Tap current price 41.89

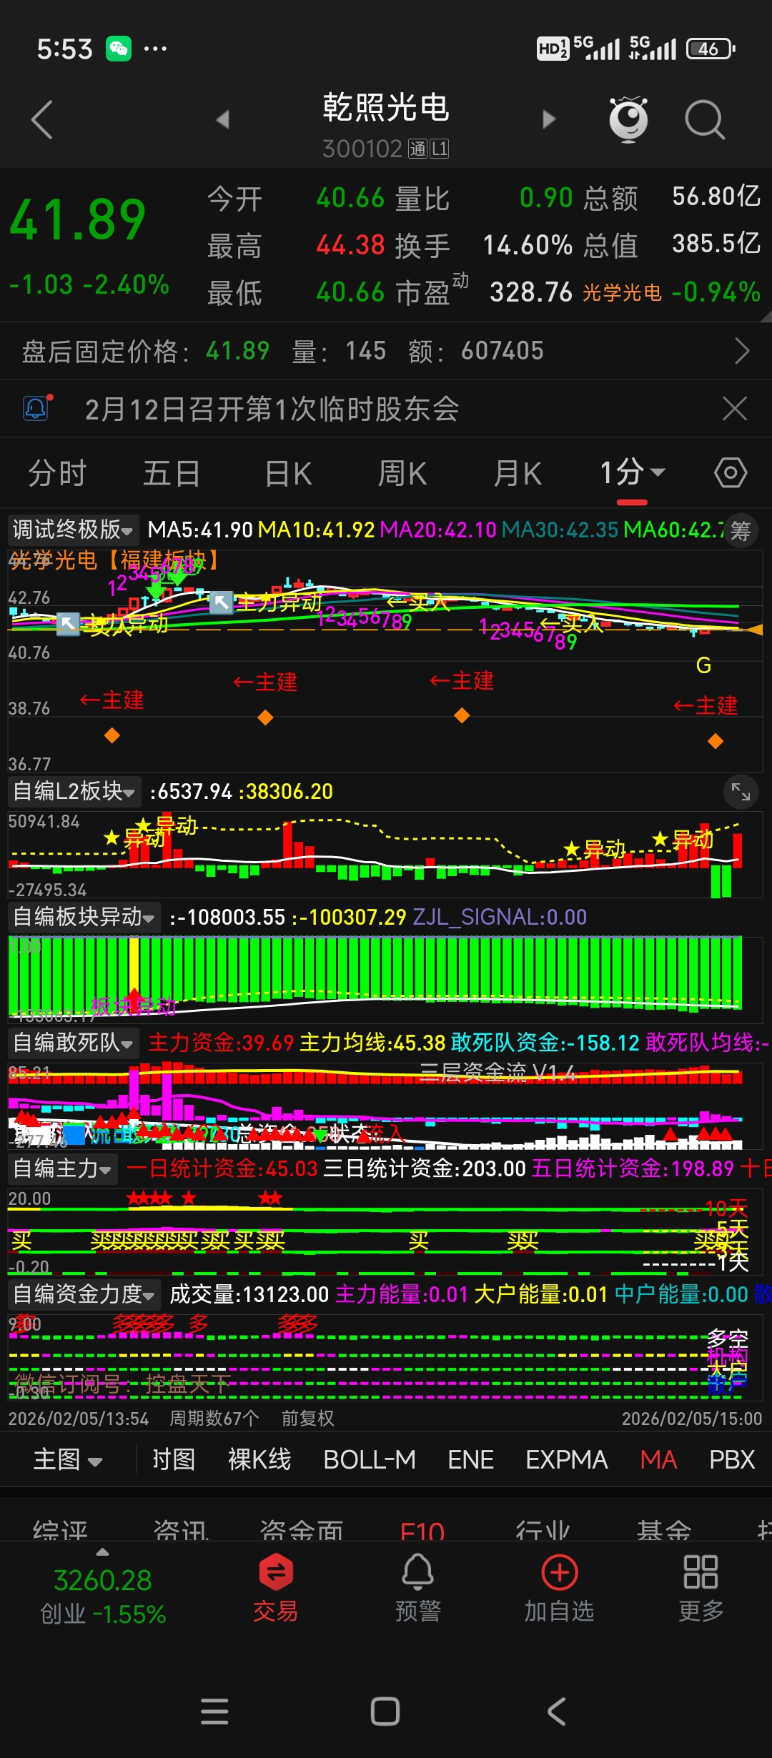coord(78,219)
